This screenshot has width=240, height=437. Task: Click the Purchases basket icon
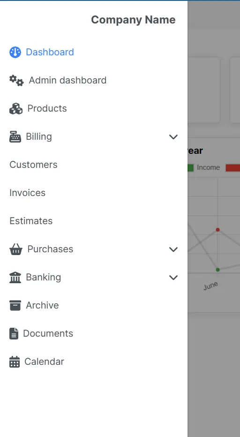click(x=16, y=249)
